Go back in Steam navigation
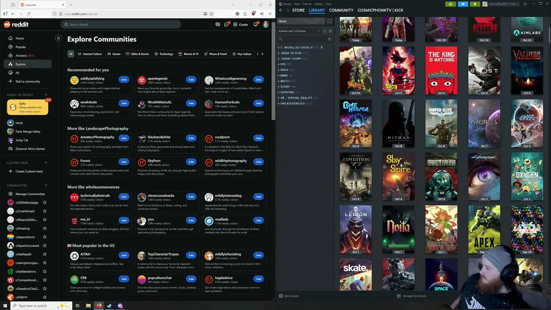 [281, 10]
